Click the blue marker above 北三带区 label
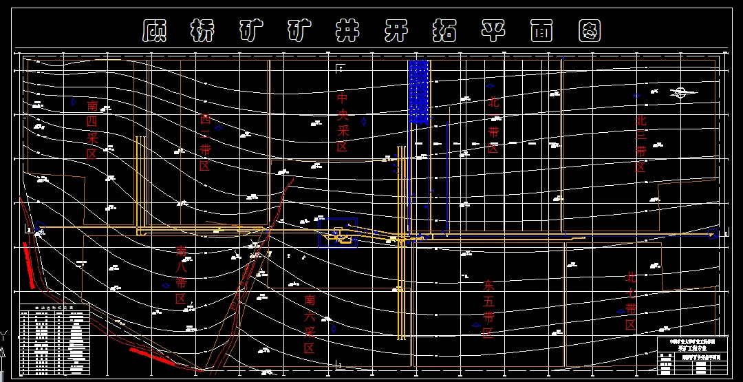The image size is (743, 382). click(636, 96)
